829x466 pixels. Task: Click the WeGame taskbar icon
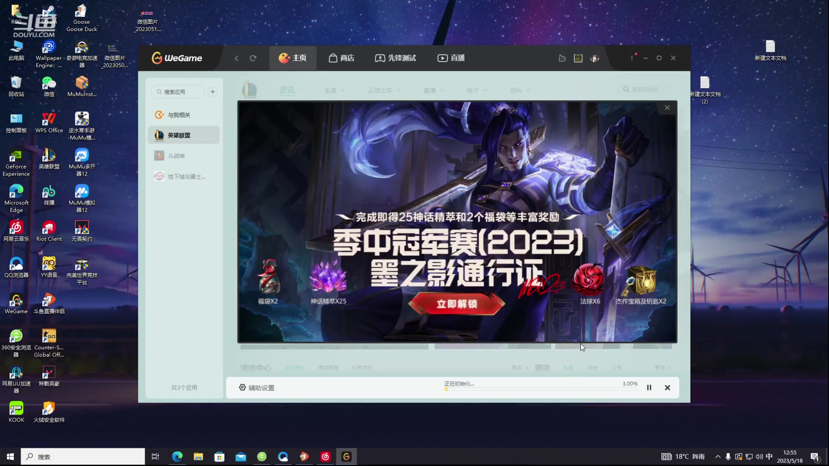pyautogui.click(x=346, y=457)
